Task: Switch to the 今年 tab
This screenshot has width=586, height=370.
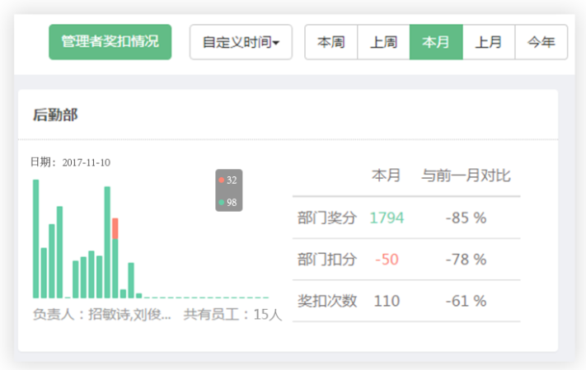Action: pos(541,42)
